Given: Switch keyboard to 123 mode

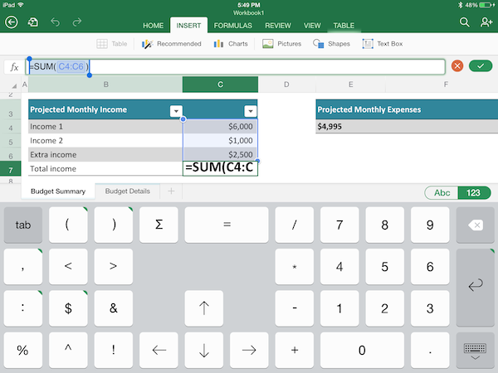Looking at the screenshot, I should pyautogui.click(x=473, y=192).
